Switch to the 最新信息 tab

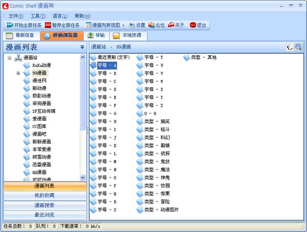(x=21, y=36)
